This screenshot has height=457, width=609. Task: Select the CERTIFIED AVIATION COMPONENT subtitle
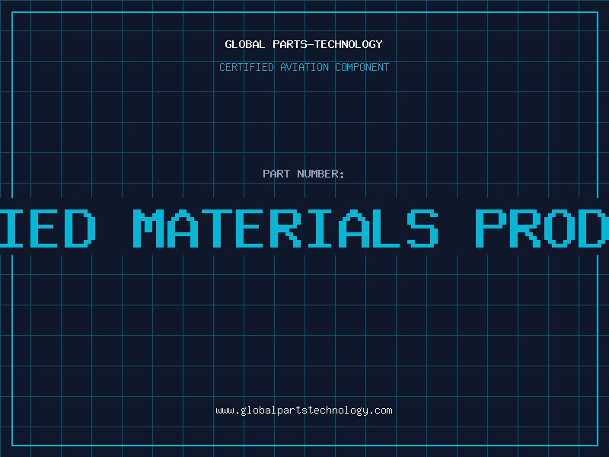pyautogui.click(x=304, y=67)
